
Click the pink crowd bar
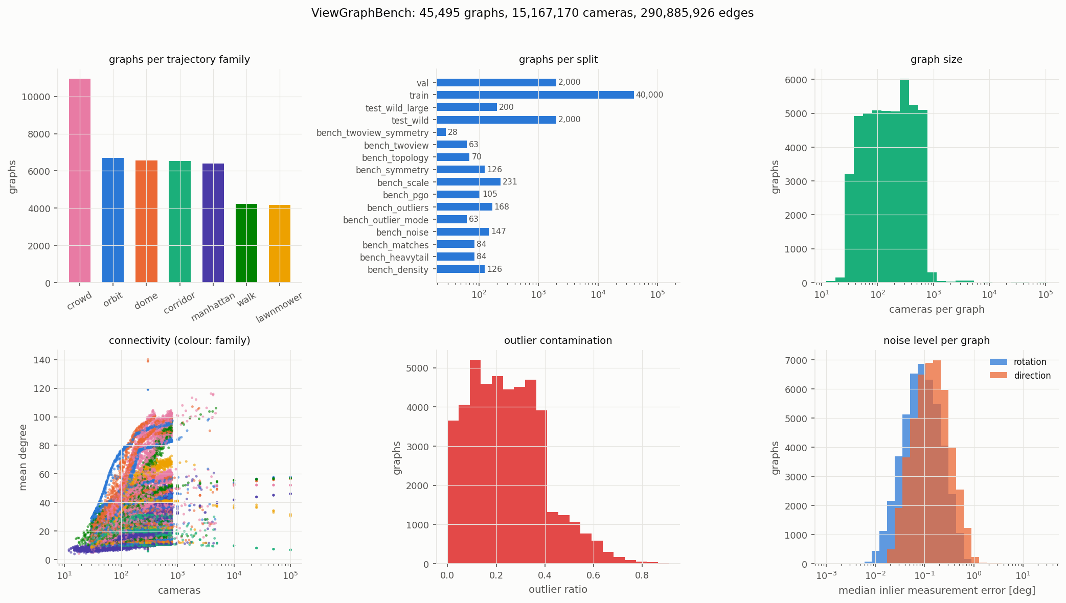coord(80,180)
